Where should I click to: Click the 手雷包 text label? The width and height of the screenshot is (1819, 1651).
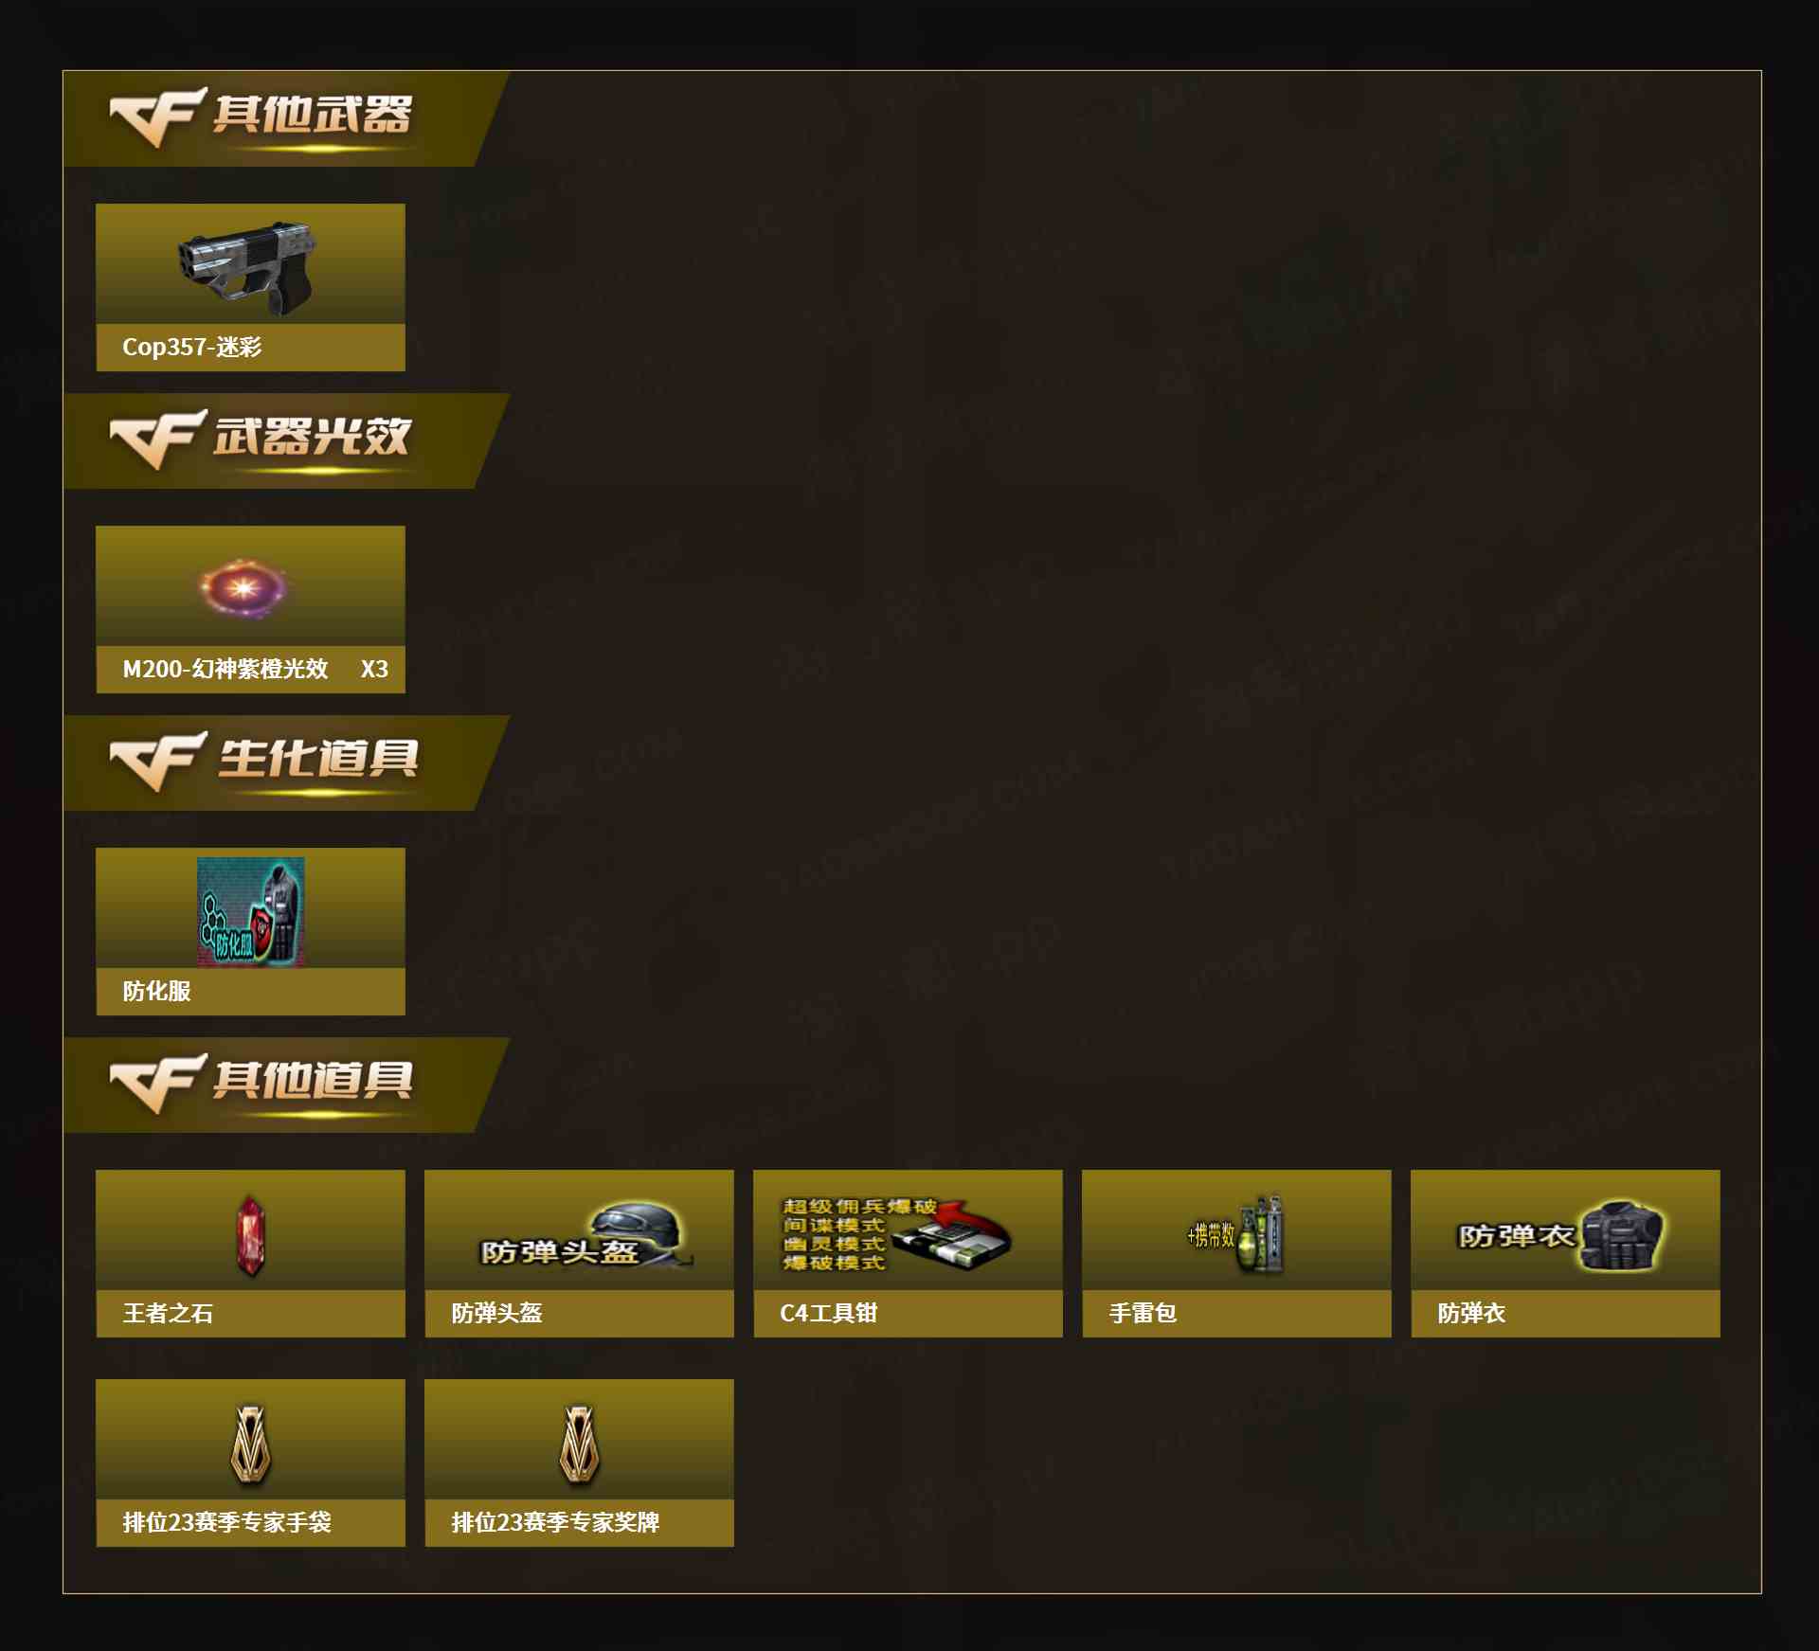click(x=1144, y=1314)
